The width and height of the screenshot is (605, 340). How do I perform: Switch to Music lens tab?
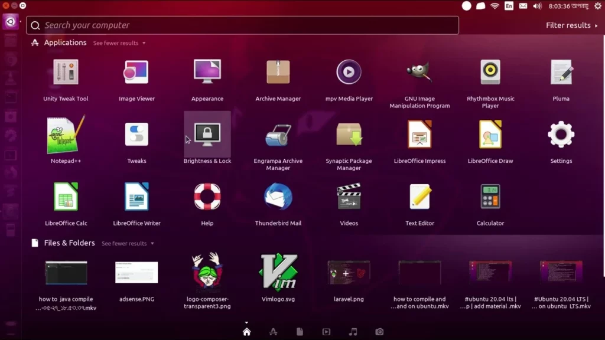[x=353, y=332]
